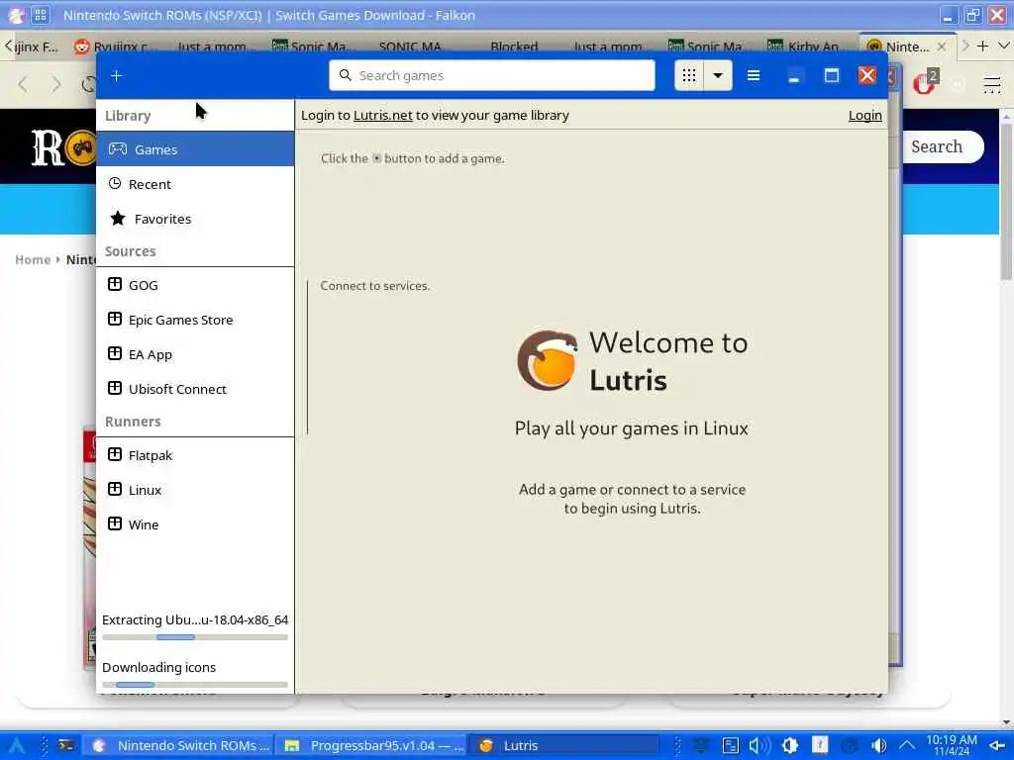Switch to Progressbar95 taskbar window
1014x760 pixels.
point(371,746)
